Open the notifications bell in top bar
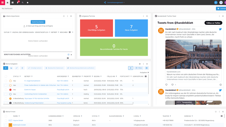 18,3
